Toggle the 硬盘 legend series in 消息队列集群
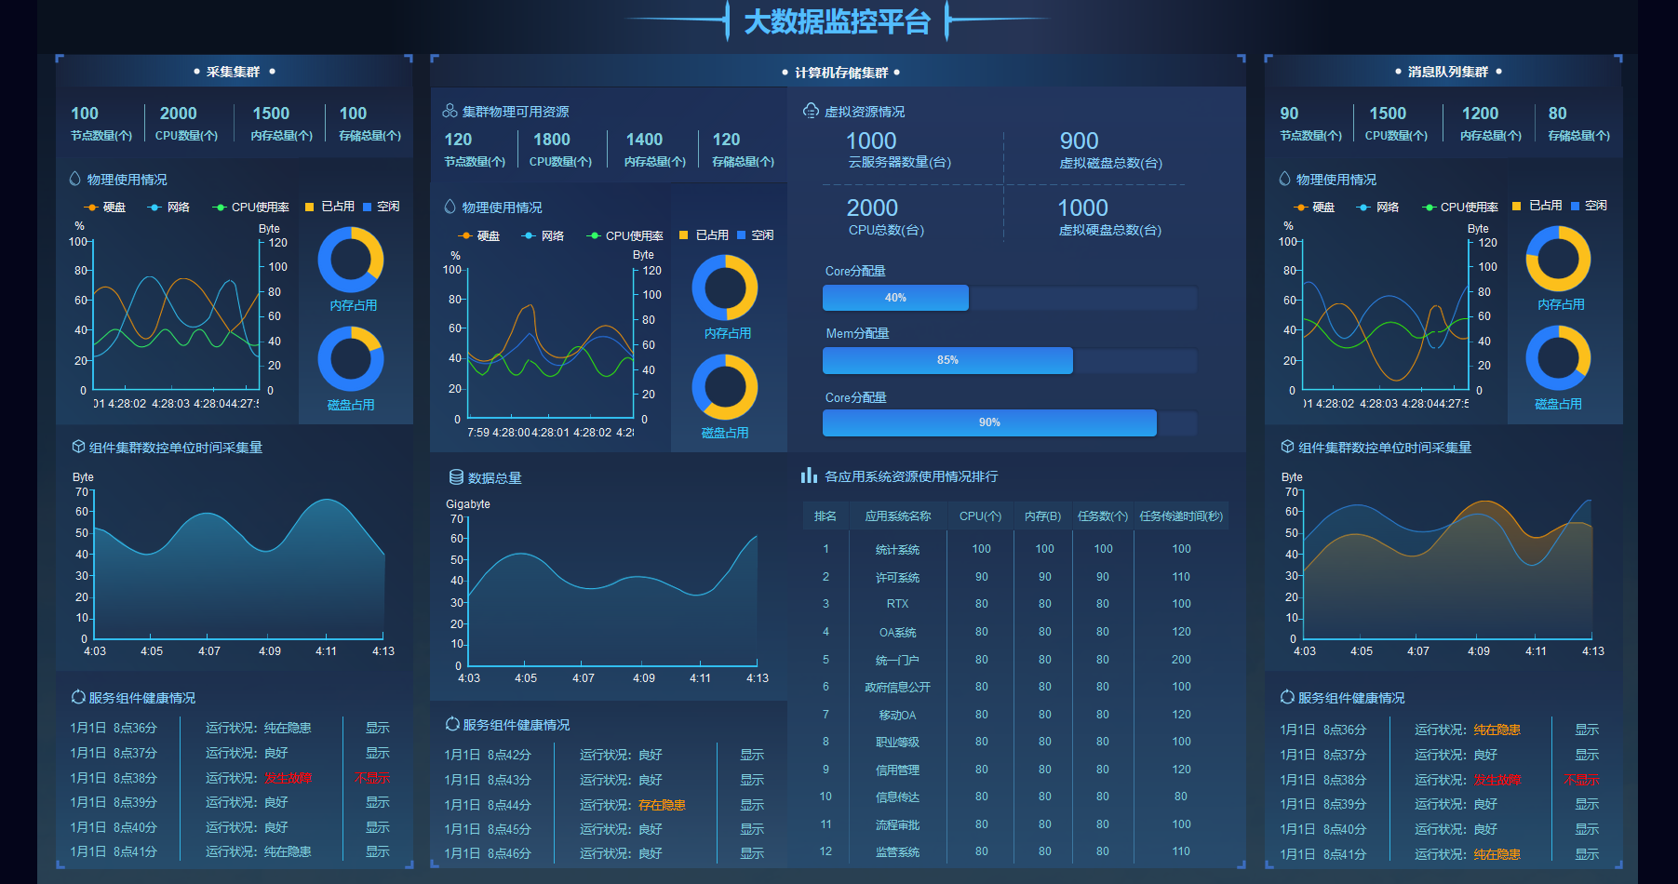Screen dimensions: 1678x884 tap(1313, 207)
